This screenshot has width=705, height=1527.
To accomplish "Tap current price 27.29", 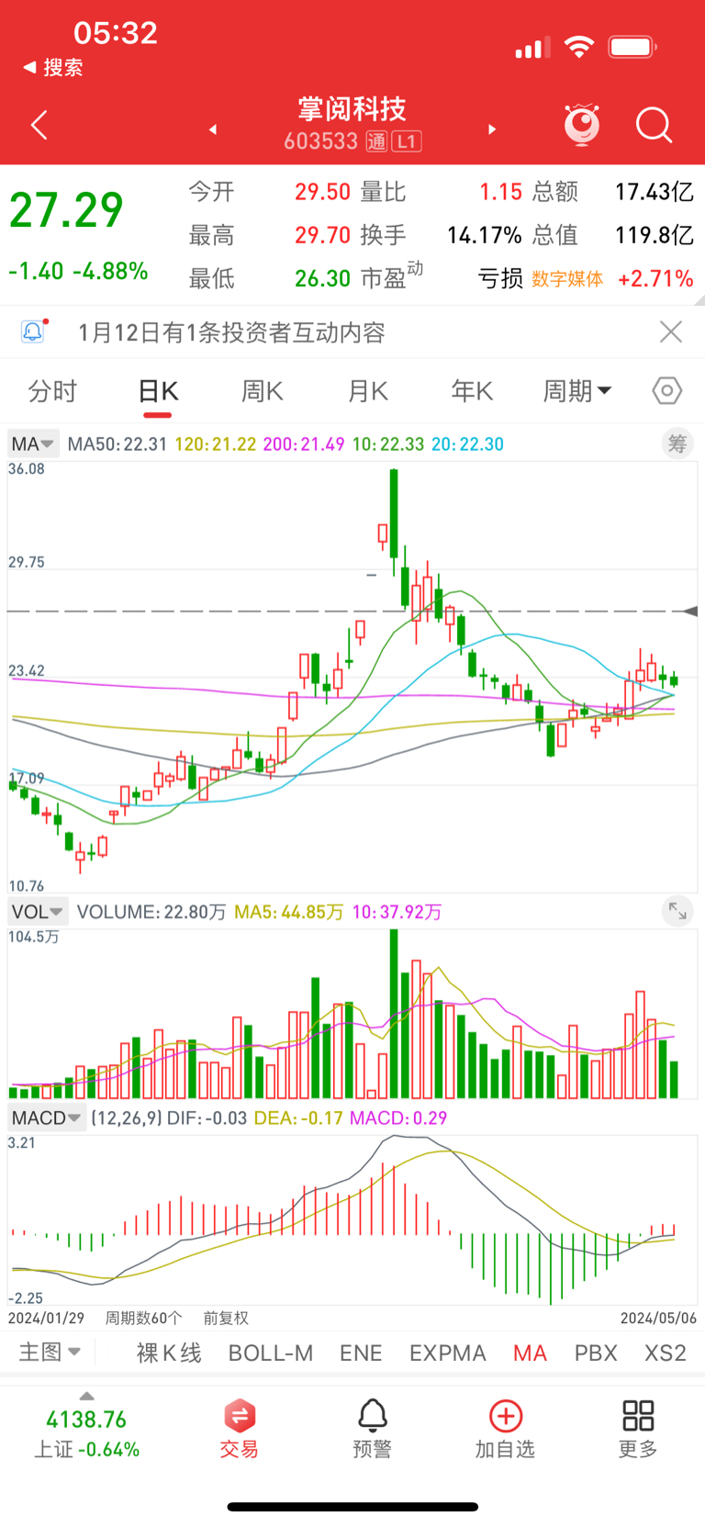I will coord(66,210).
